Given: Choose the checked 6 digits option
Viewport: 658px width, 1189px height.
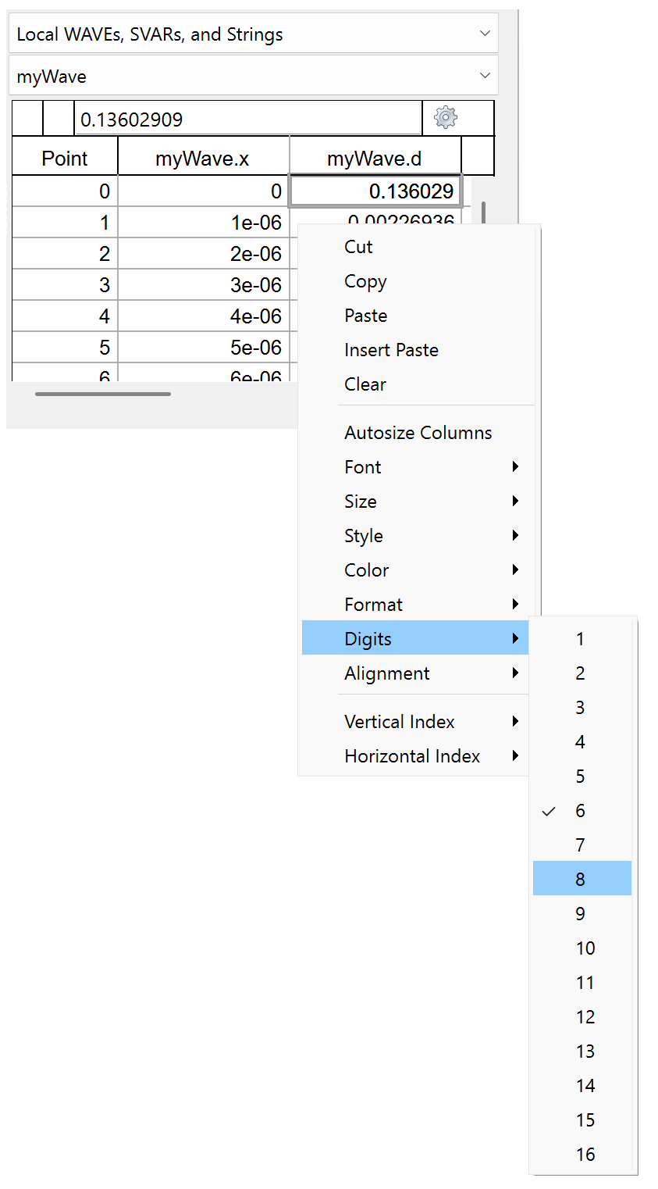Looking at the screenshot, I should pos(580,810).
